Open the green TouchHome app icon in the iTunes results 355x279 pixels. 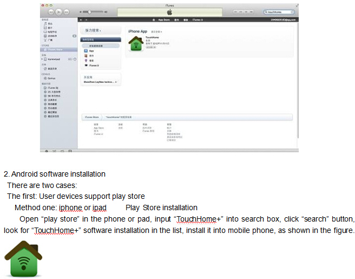(136, 43)
